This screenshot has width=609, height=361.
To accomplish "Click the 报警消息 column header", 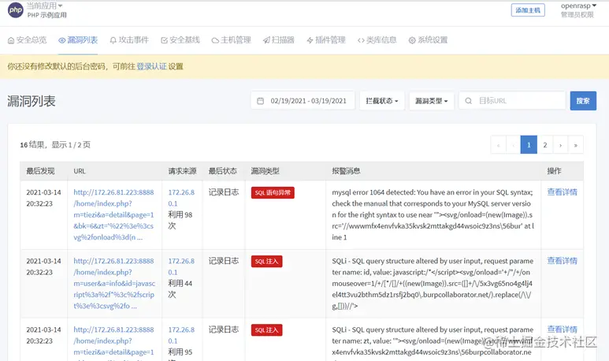I will (346, 171).
